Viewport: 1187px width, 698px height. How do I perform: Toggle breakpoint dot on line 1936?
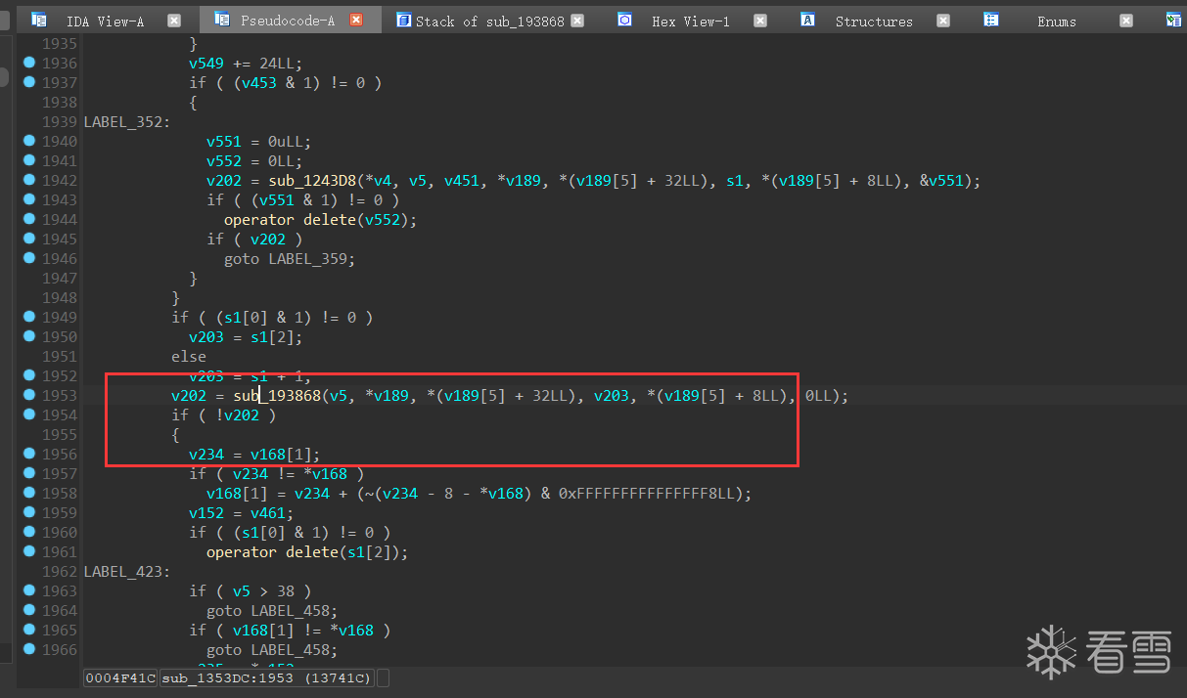tap(29, 63)
